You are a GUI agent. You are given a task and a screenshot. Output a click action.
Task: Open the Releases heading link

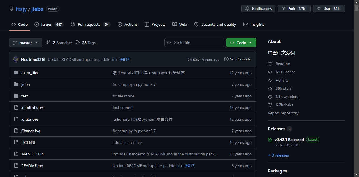tap(280, 129)
